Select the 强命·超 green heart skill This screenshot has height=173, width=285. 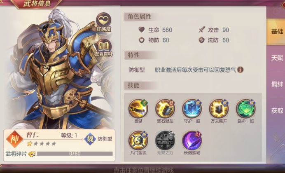click(x=245, y=109)
